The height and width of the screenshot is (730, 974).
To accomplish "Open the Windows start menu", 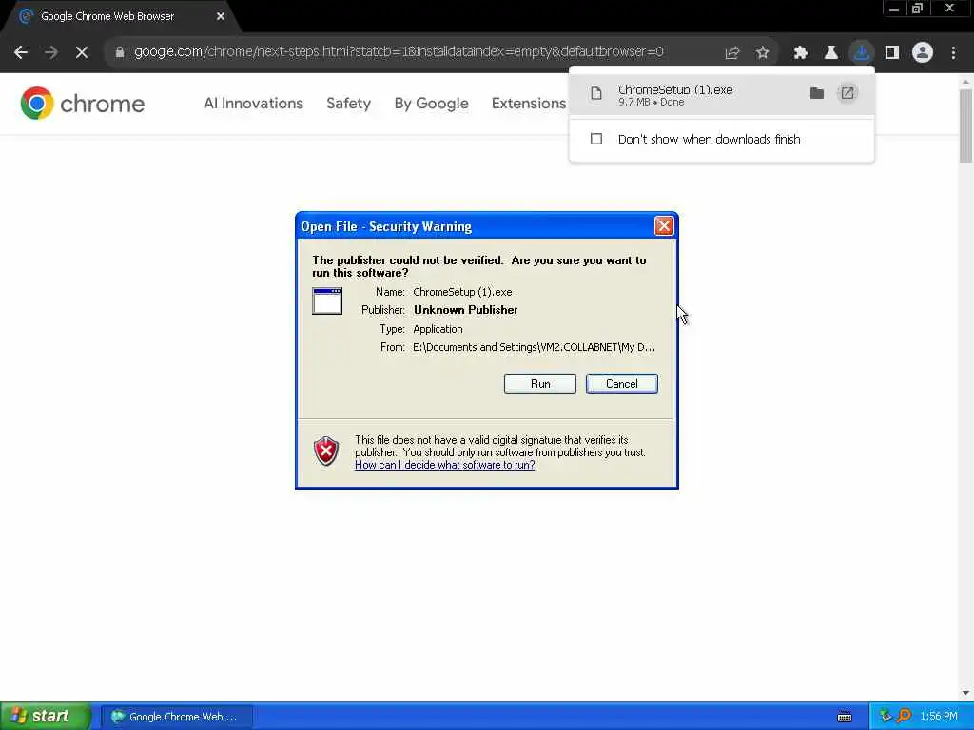I will [46, 717].
